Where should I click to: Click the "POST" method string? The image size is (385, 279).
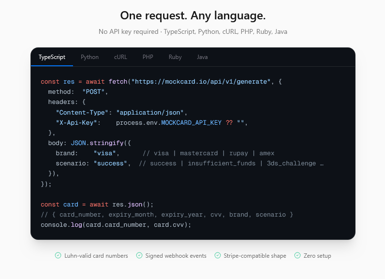(93, 92)
